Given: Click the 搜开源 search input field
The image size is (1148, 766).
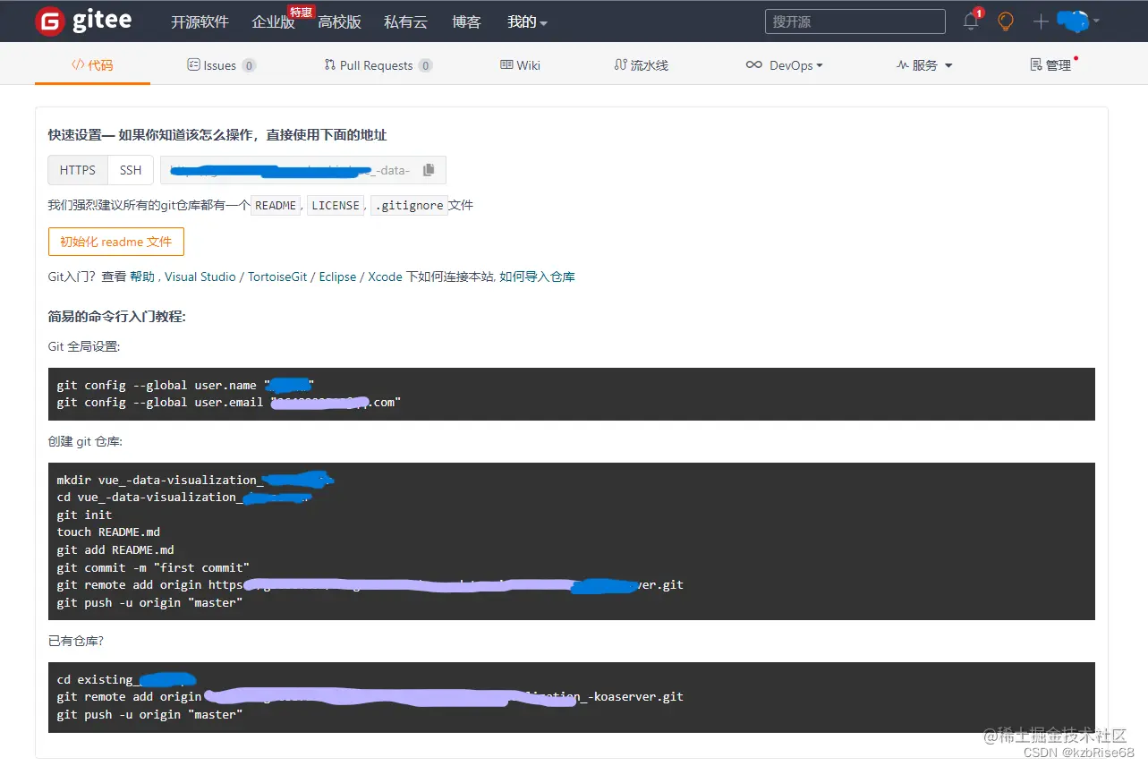Looking at the screenshot, I should tap(854, 21).
